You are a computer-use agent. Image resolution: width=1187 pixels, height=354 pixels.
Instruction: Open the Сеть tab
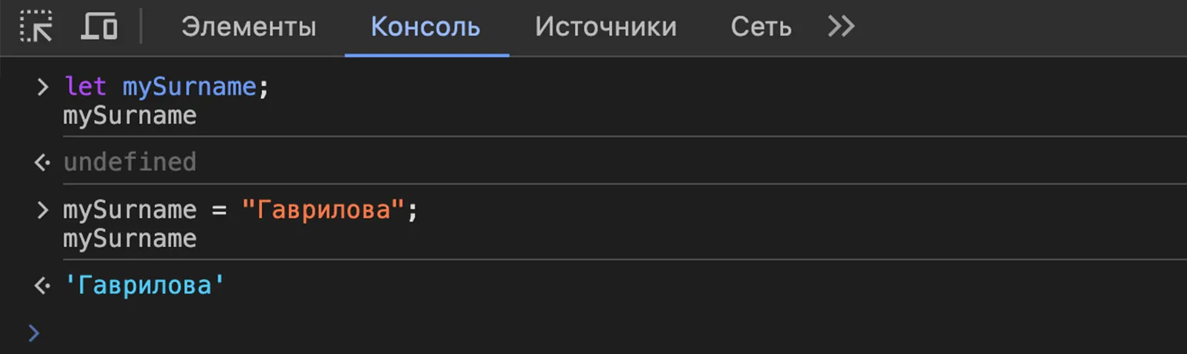tap(761, 27)
